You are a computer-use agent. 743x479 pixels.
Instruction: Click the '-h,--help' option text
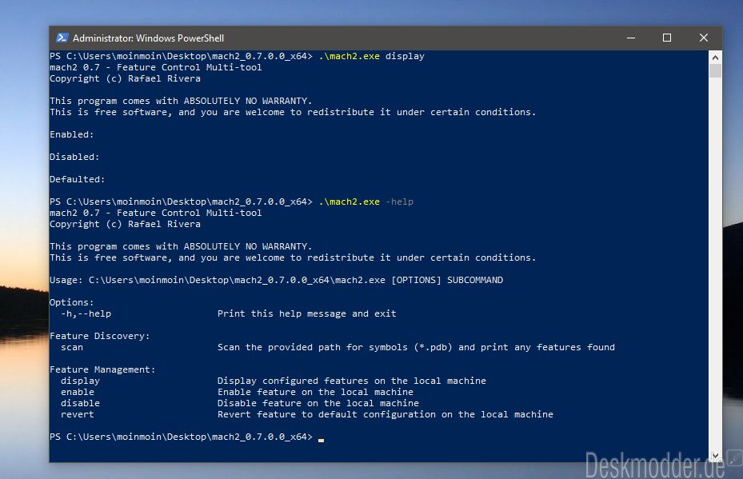tap(86, 313)
